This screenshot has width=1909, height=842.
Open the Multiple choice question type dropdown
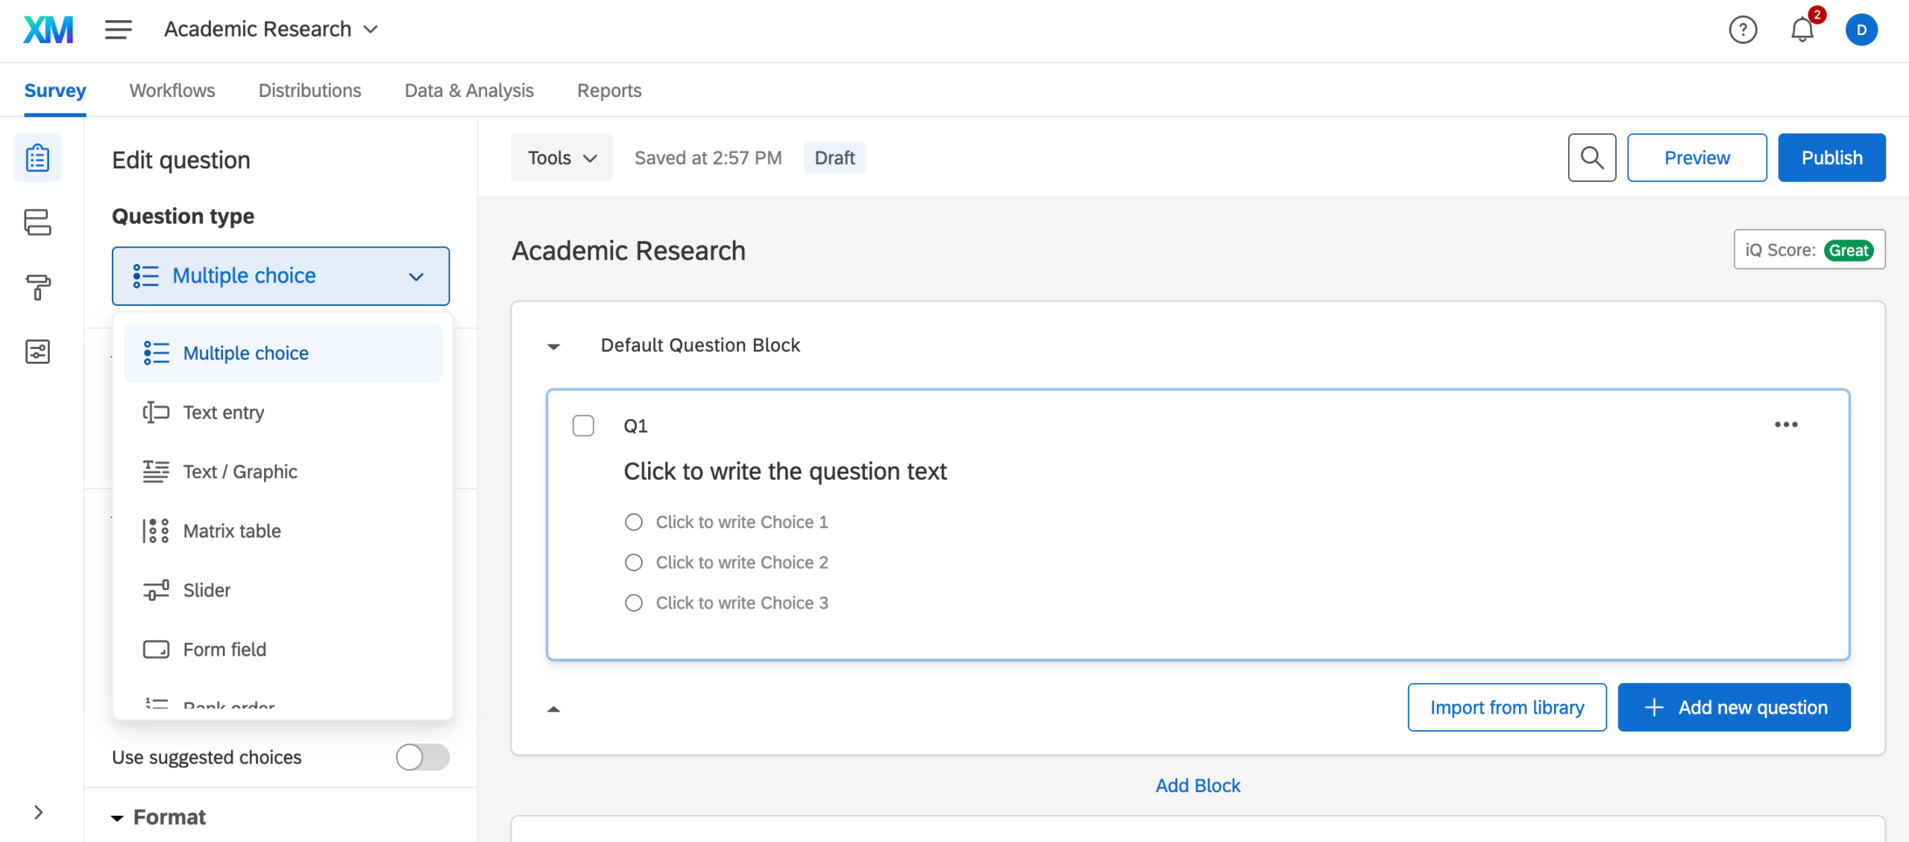coord(280,275)
